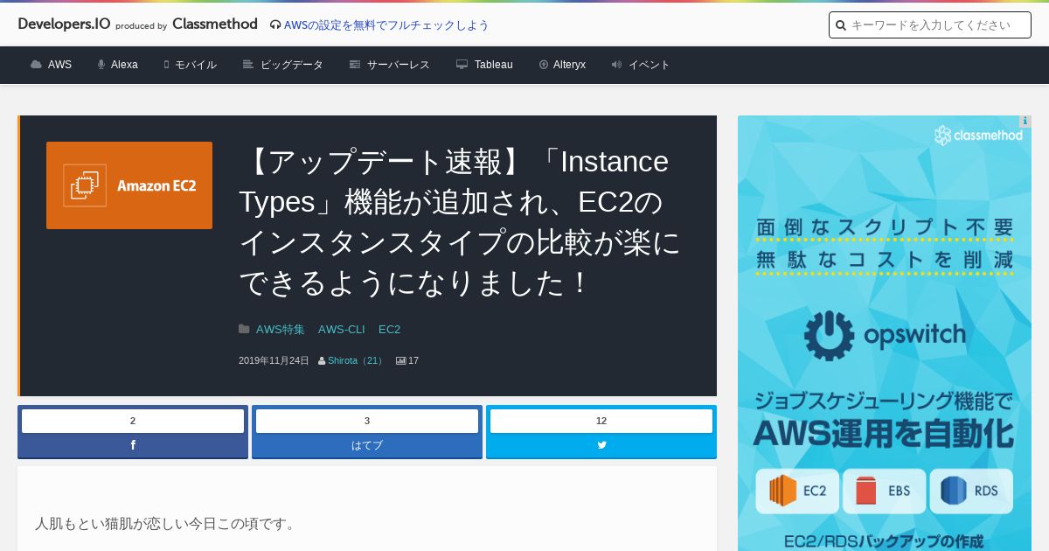Click the opswitch power gear logo
1049x551 pixels.
pos(829,335)
